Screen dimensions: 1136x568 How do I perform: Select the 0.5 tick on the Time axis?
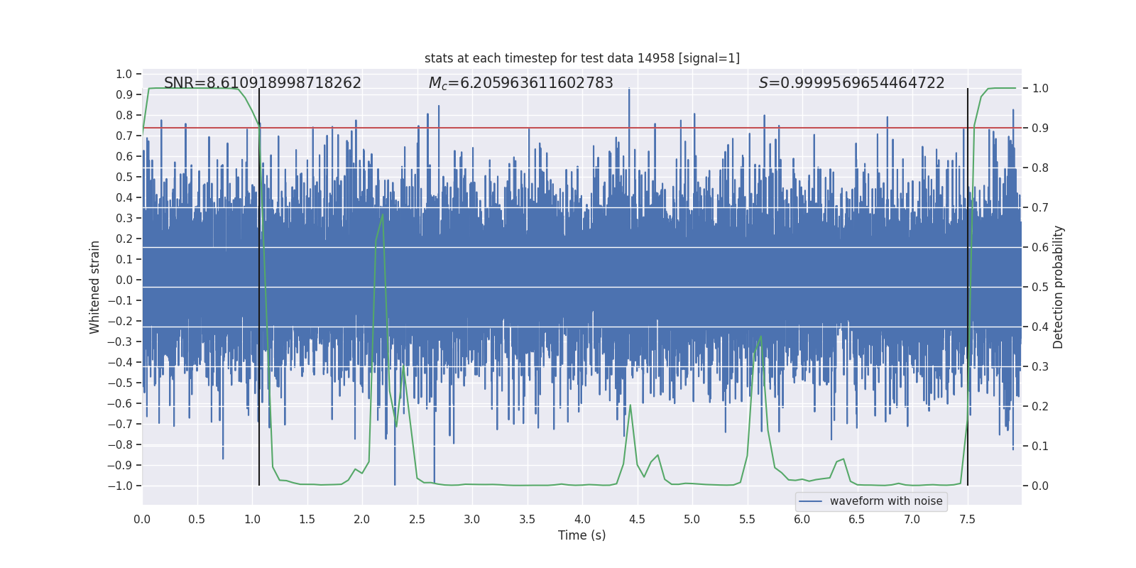coord(197,519)
